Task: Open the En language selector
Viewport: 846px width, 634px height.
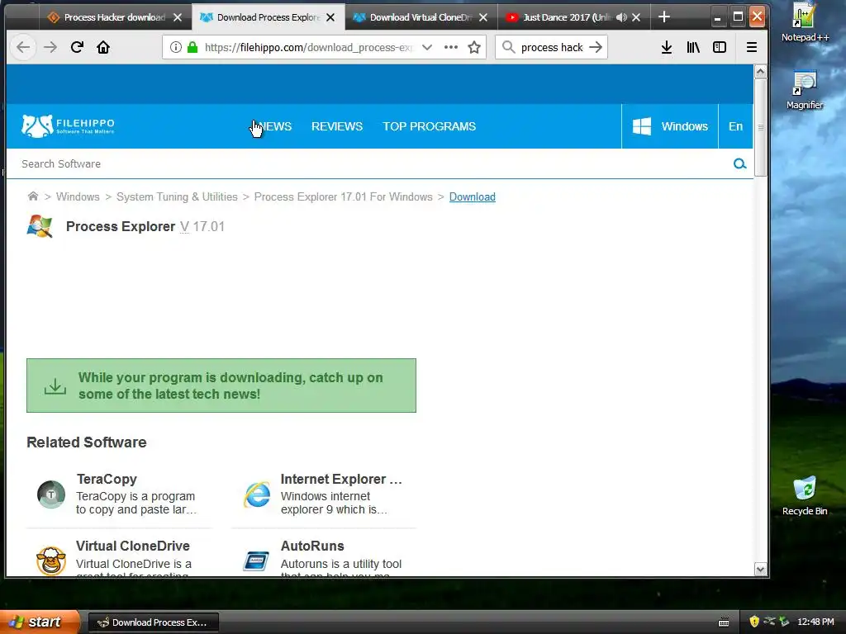Action: point(735,126)
